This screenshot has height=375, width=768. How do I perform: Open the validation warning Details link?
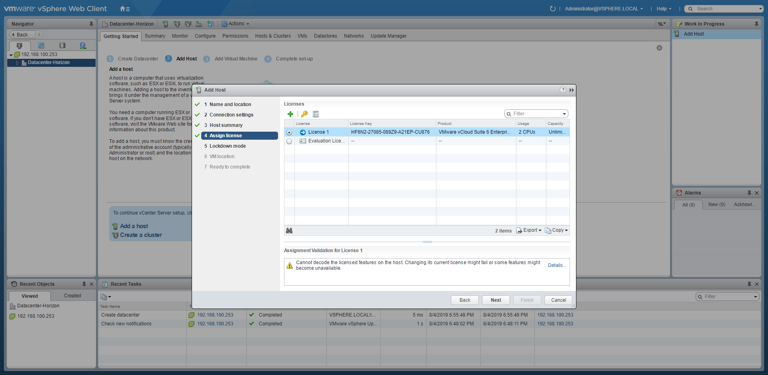557,265
